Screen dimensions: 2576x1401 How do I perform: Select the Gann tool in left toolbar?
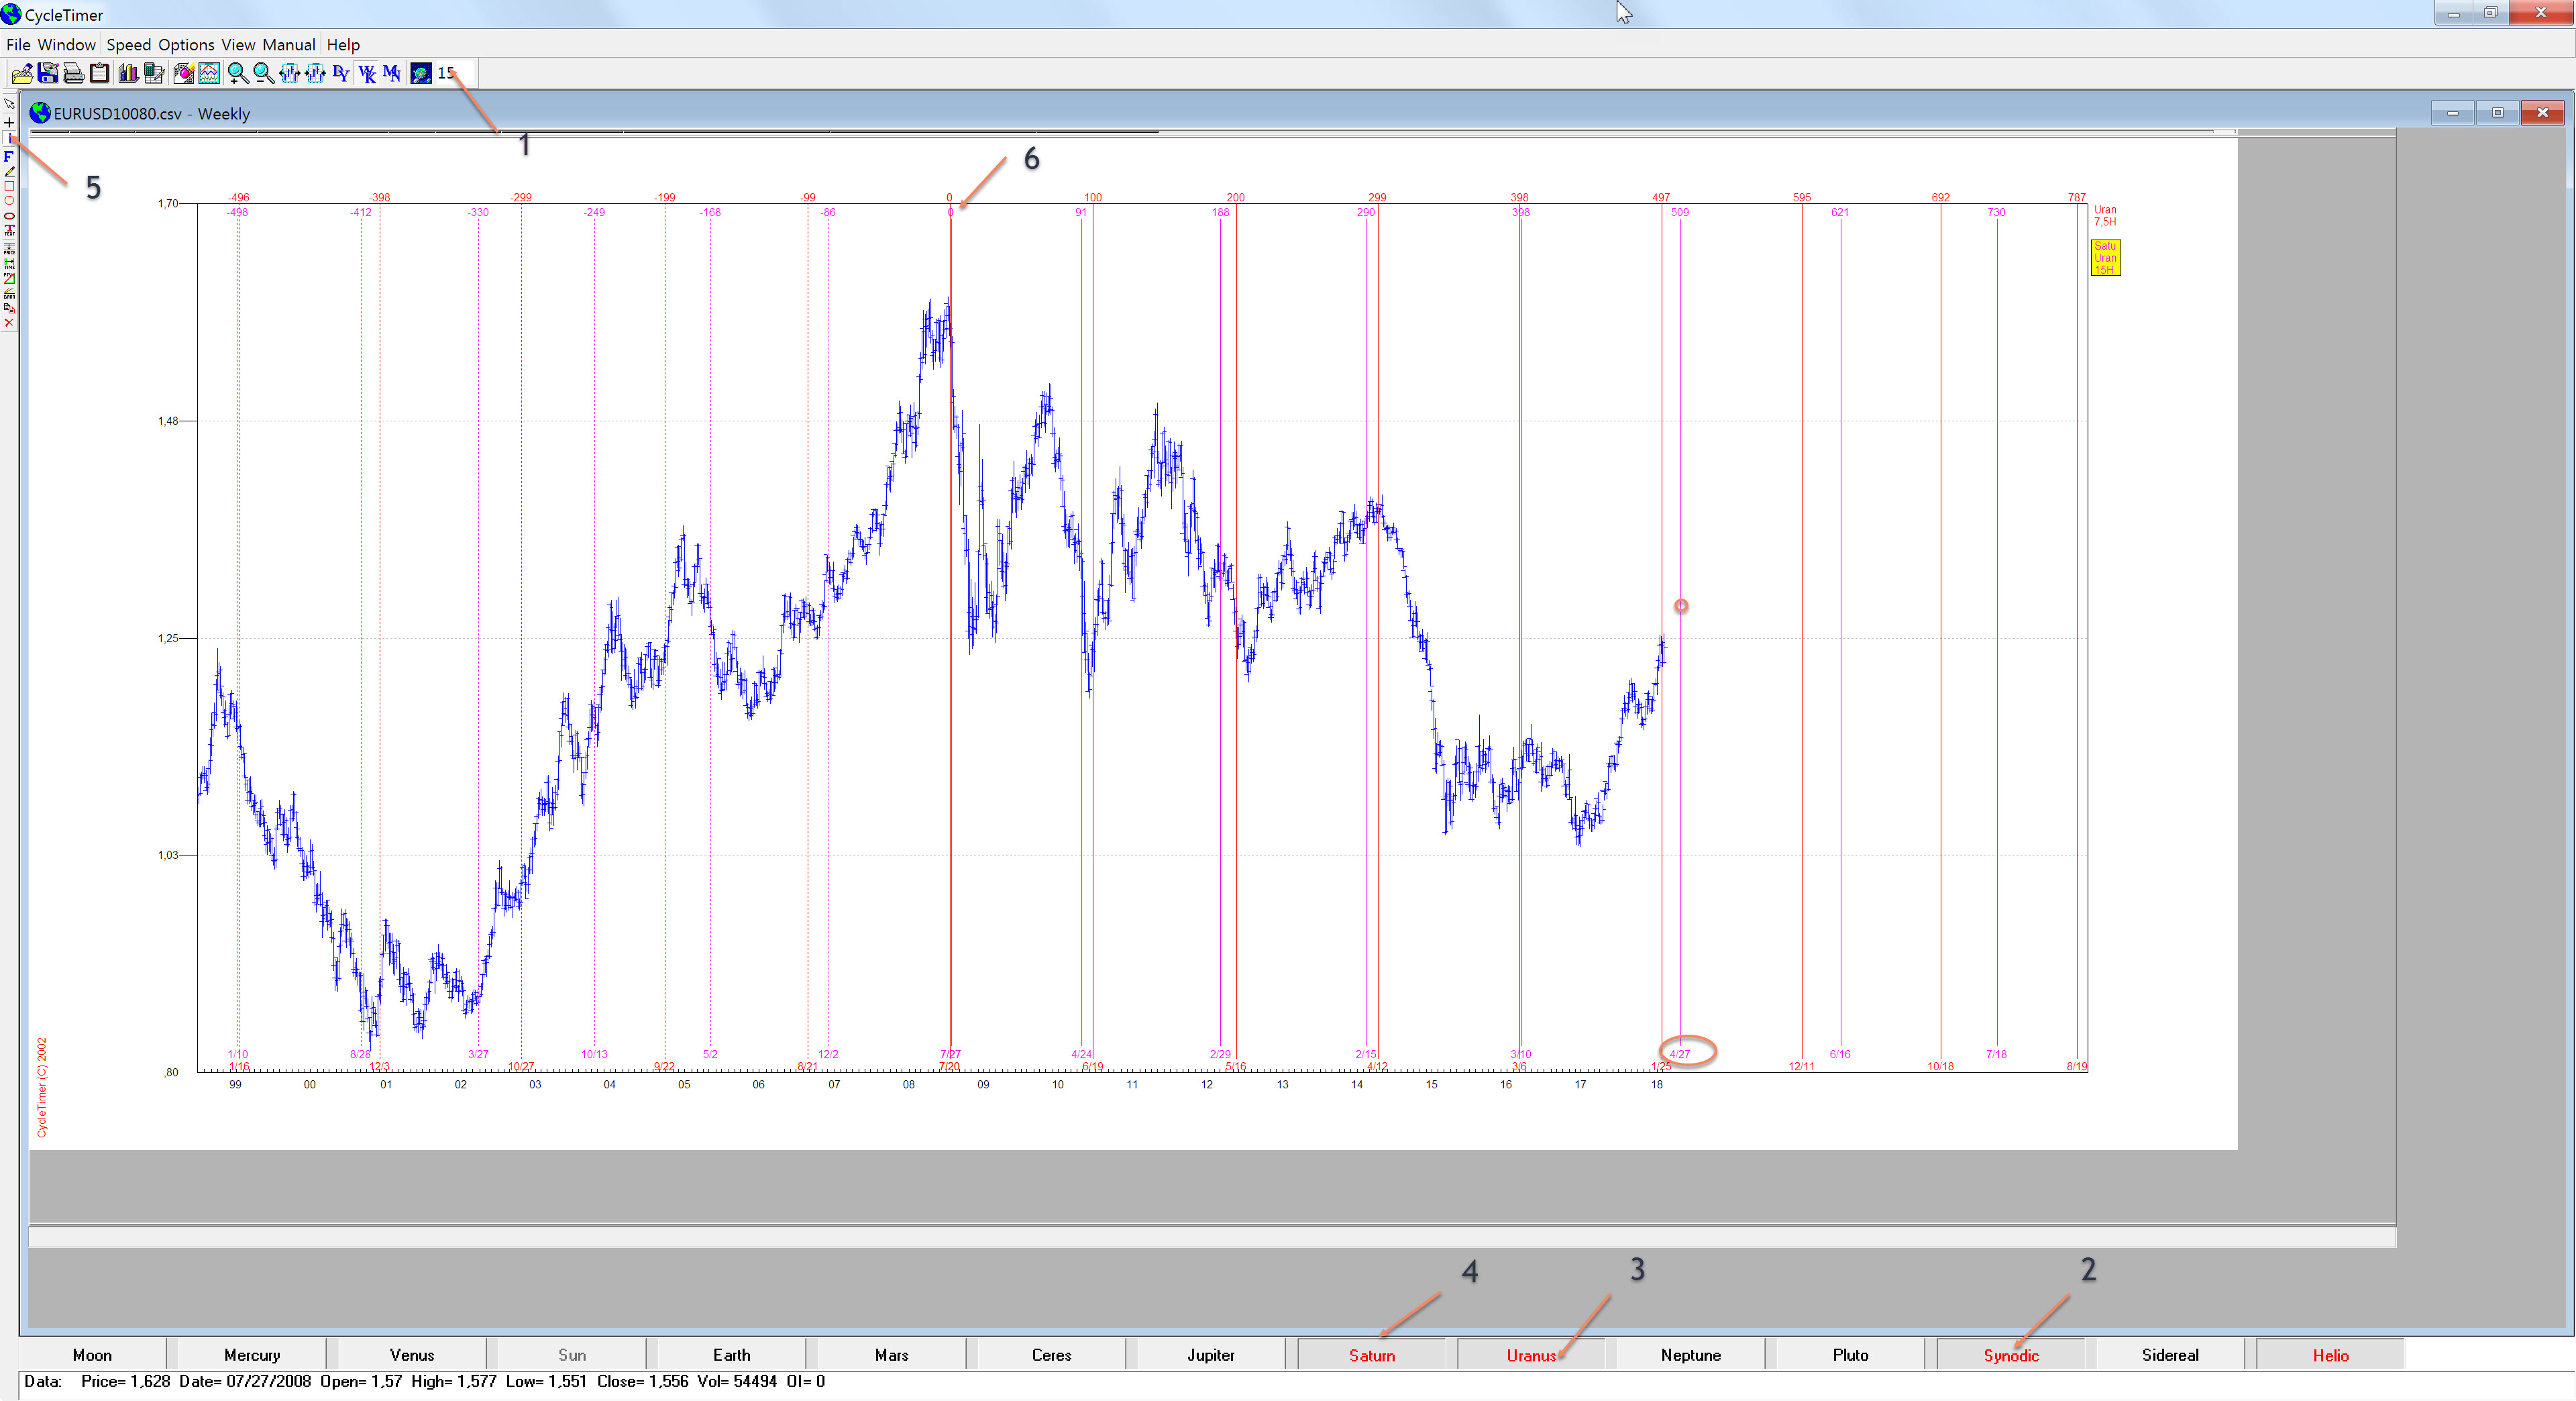pyautogui.click(x=9, y=292)
